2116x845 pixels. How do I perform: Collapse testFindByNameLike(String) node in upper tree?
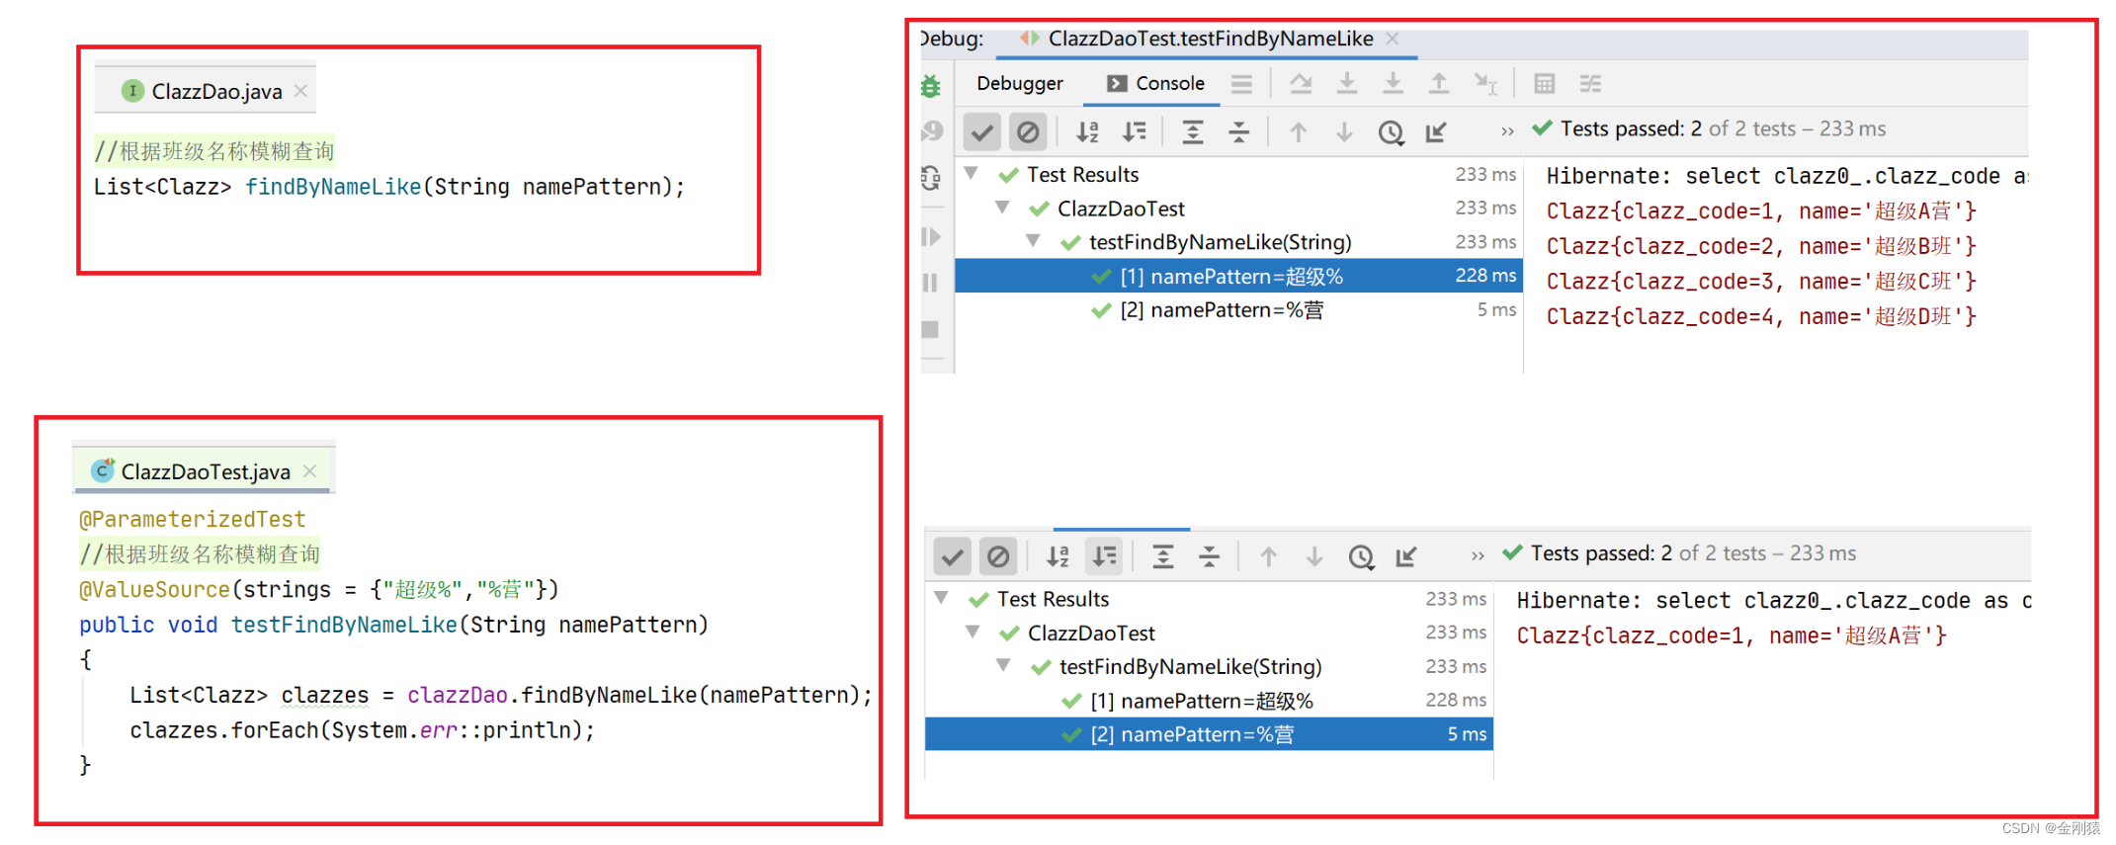coord(1033,241)
